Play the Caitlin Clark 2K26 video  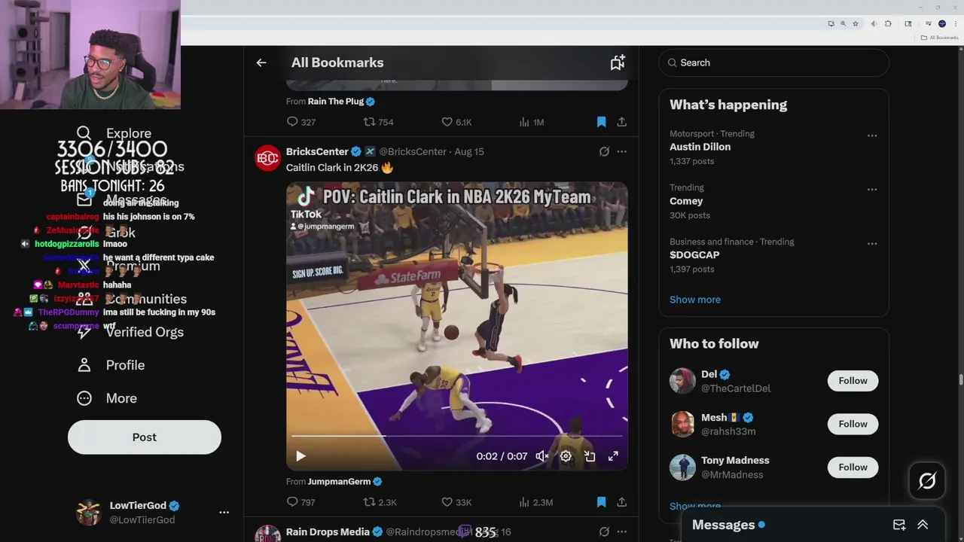[300, 456]
